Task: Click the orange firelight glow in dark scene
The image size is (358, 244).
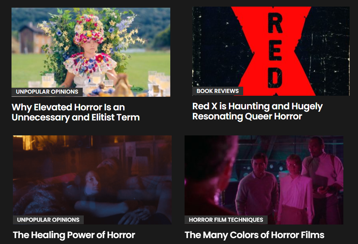Action: 28,143
